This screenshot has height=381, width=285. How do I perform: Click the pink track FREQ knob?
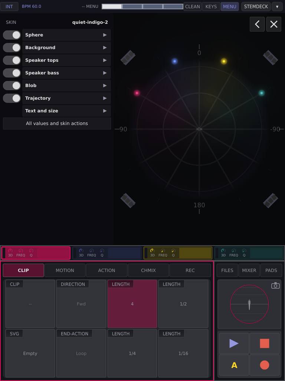pyautogui.click(x=21, y=251)
